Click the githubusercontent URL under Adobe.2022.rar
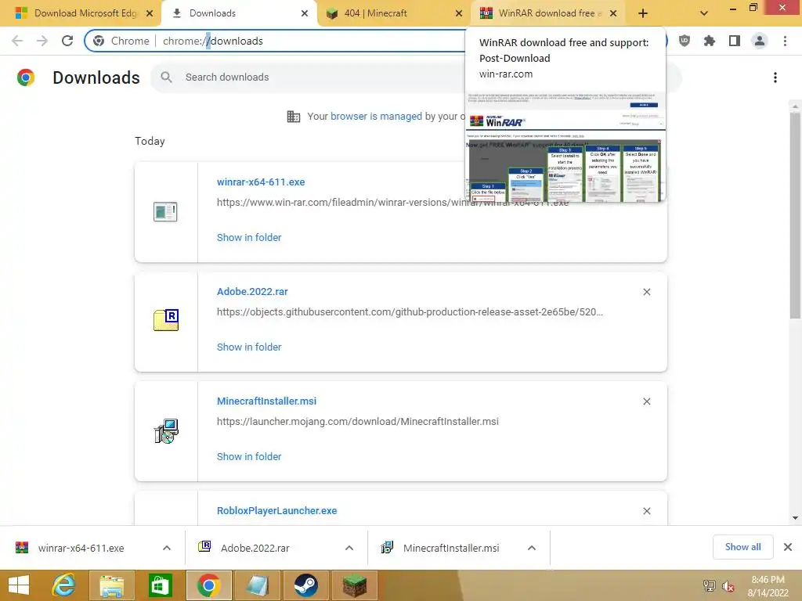 click(x=410, y=311)
